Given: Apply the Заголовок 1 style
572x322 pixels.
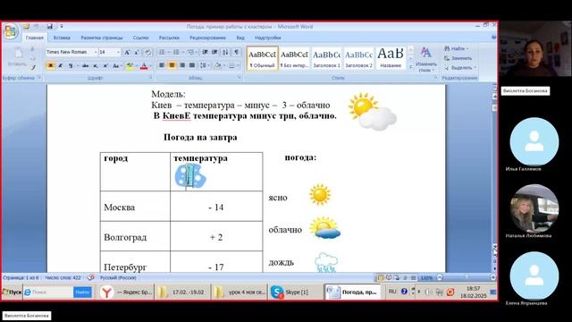Looking at the screenshot, I should pyautogui.click(x=326, y=58).
